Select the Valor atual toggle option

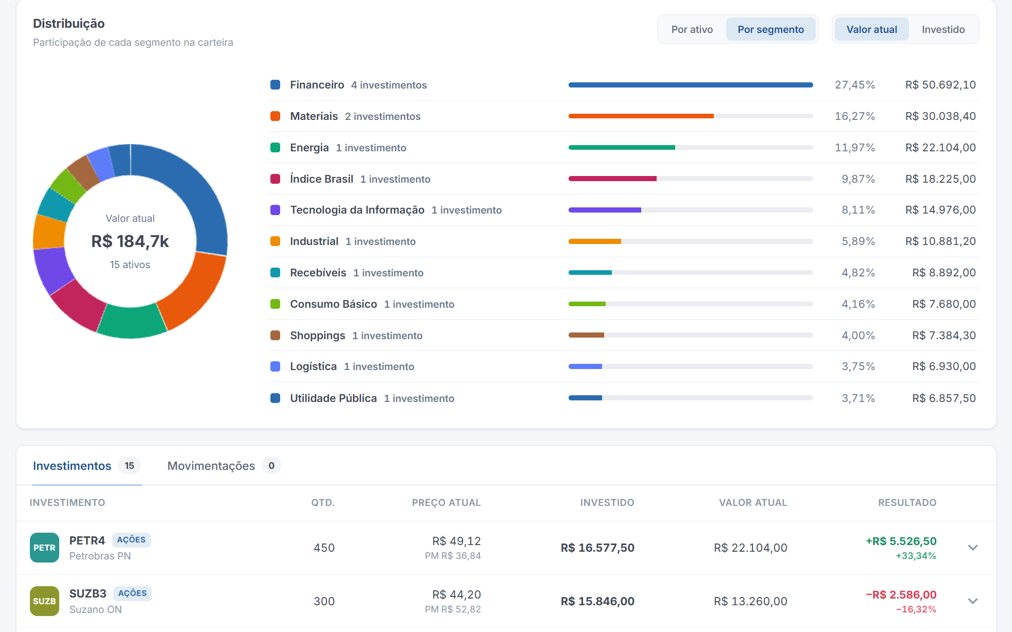coord(871,29)
